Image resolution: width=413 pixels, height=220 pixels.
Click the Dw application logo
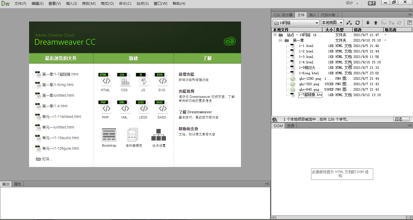pyautogui.click(x=5, y=3)
